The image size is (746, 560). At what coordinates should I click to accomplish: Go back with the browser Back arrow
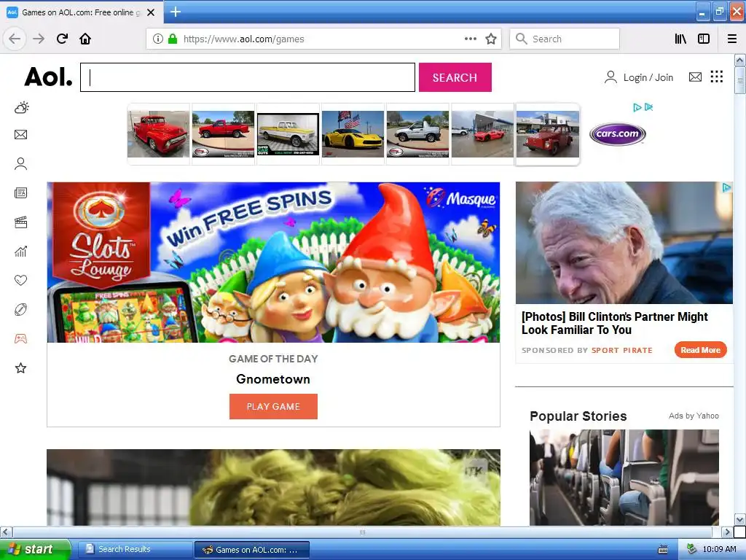coord(15,39)
